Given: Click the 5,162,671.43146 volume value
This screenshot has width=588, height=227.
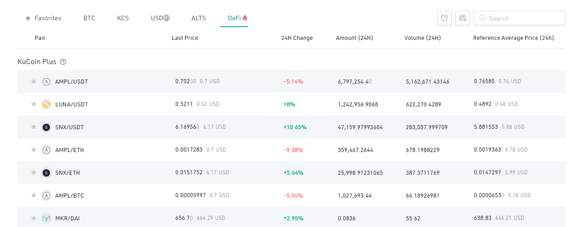Looking at the screenshot, I should (x=428, y=82).
